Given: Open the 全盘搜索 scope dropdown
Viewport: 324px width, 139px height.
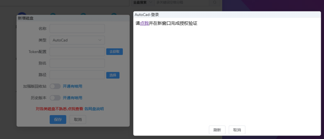Looking at the screenshot, I should coord(143,3).
